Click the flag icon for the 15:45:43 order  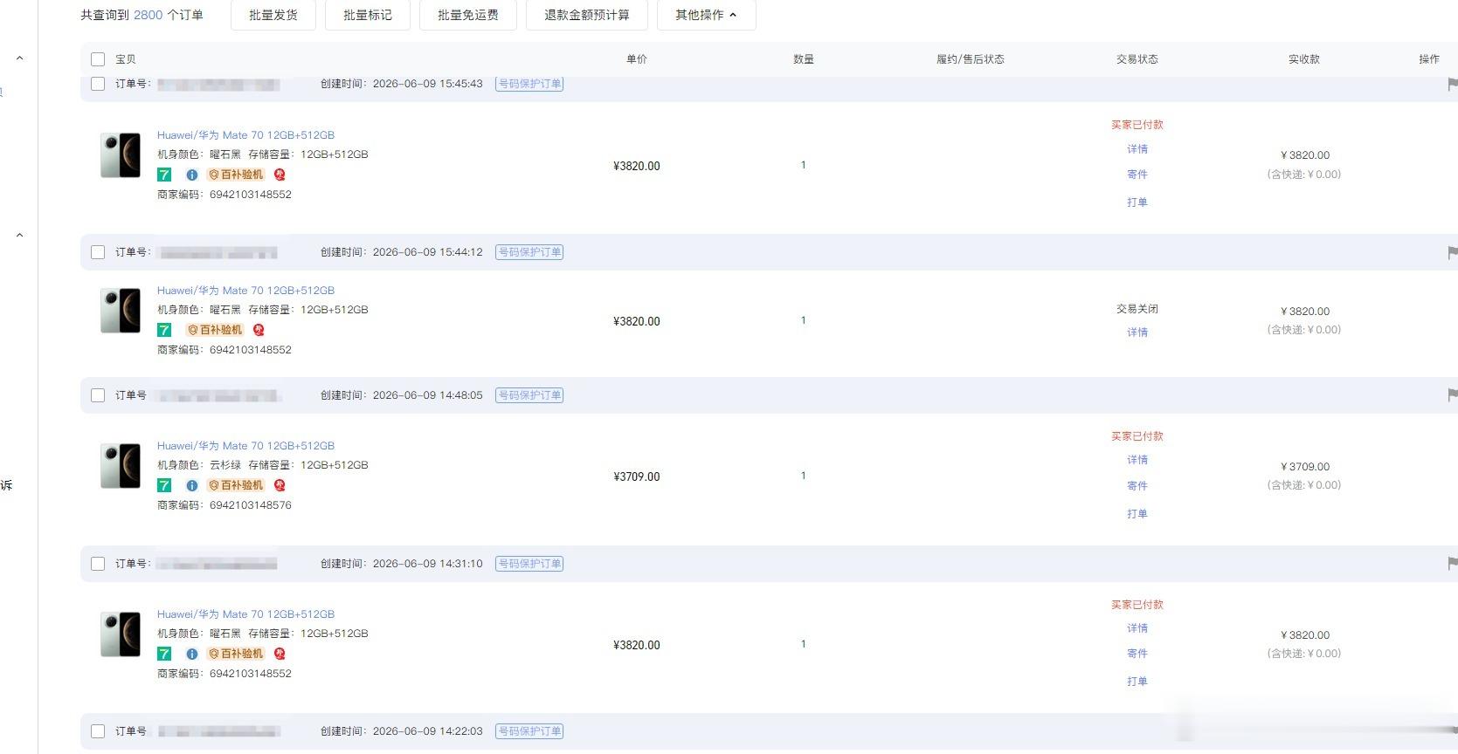[1452, 84]
